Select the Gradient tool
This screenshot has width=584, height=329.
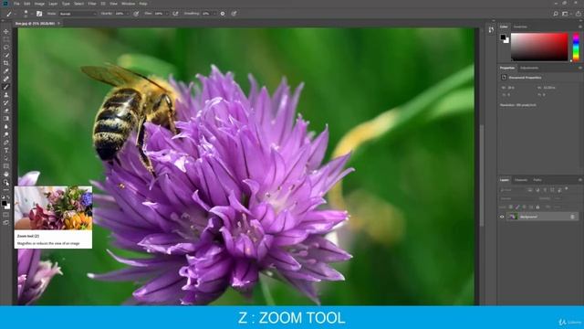[x=6, y=119]
